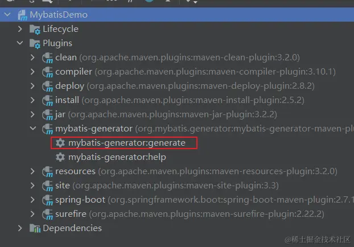The width and height of the screenshot is (354, 247).
Task: Select the surefire plugin entry
Action: pos(190,214)
